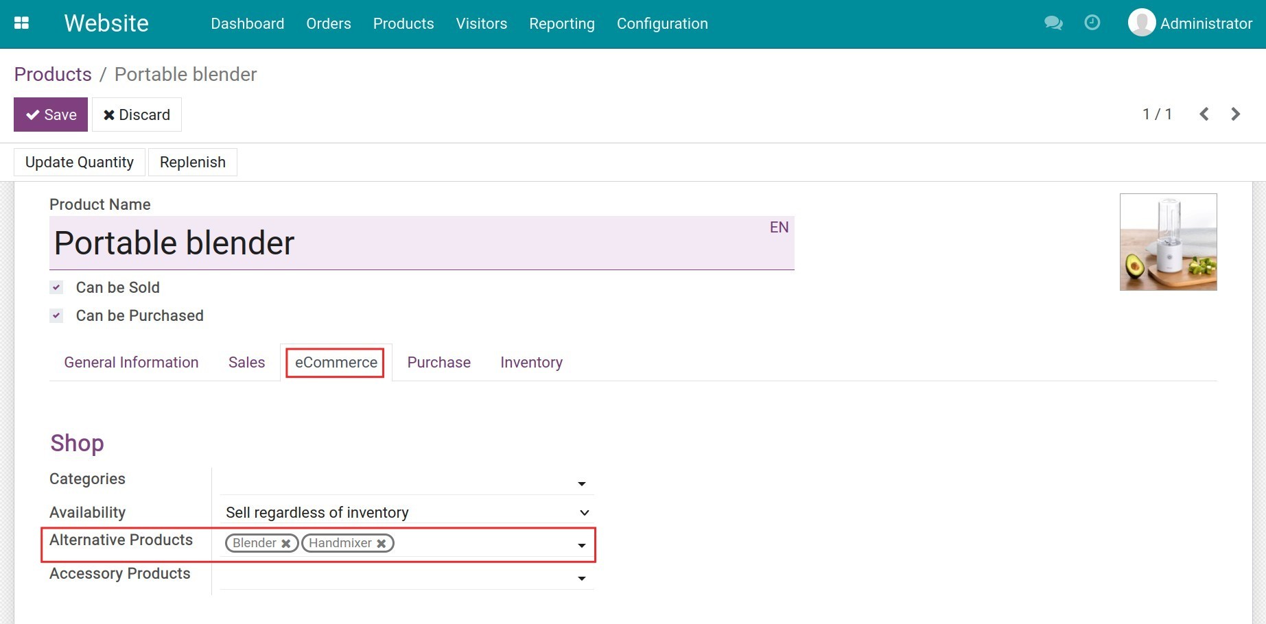Toggle the Can be Sold checkbox

click(x=57, y=288)
